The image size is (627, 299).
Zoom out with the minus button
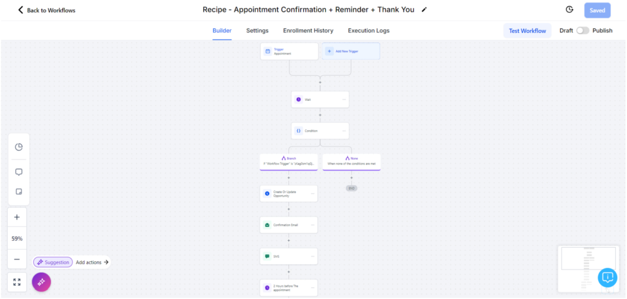17,259
